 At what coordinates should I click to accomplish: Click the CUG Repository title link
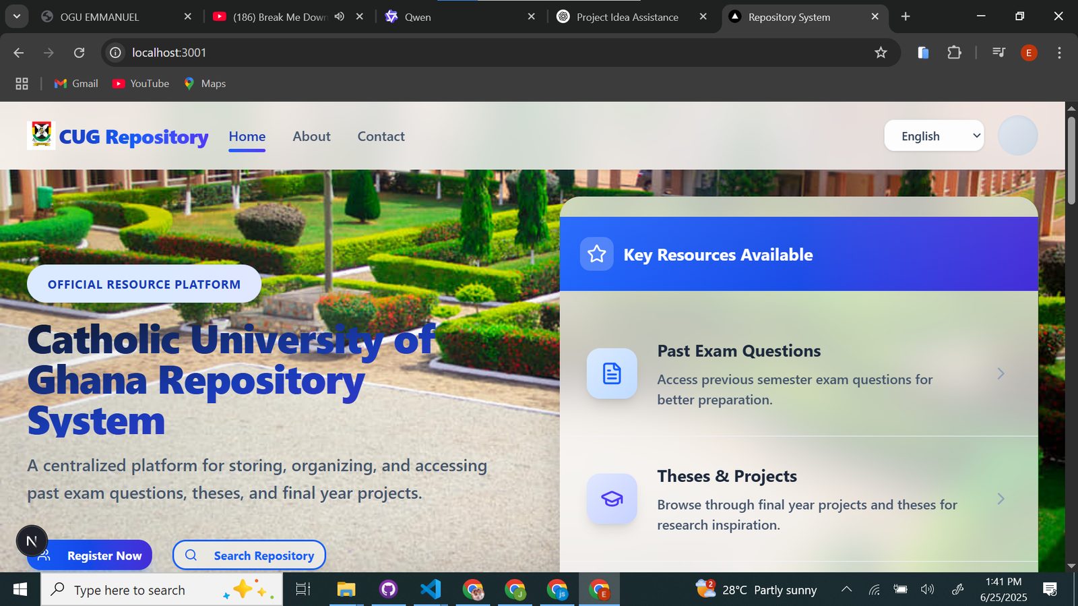tap(133, 137)
